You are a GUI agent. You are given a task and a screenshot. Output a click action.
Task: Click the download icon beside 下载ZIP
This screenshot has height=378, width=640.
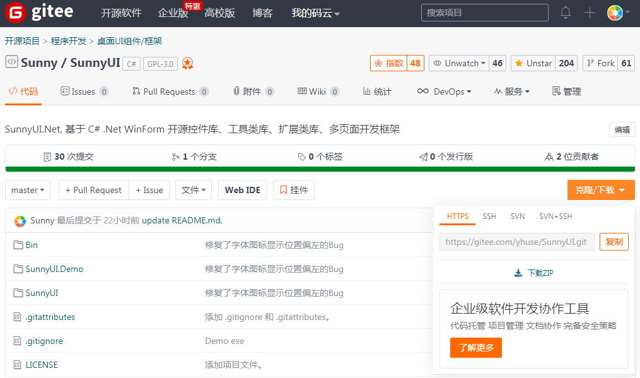click(518, 273)
